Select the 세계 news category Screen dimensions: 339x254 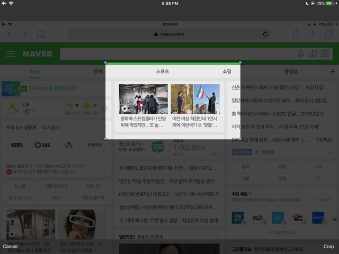pyautogui.click(x=282, y=178)
